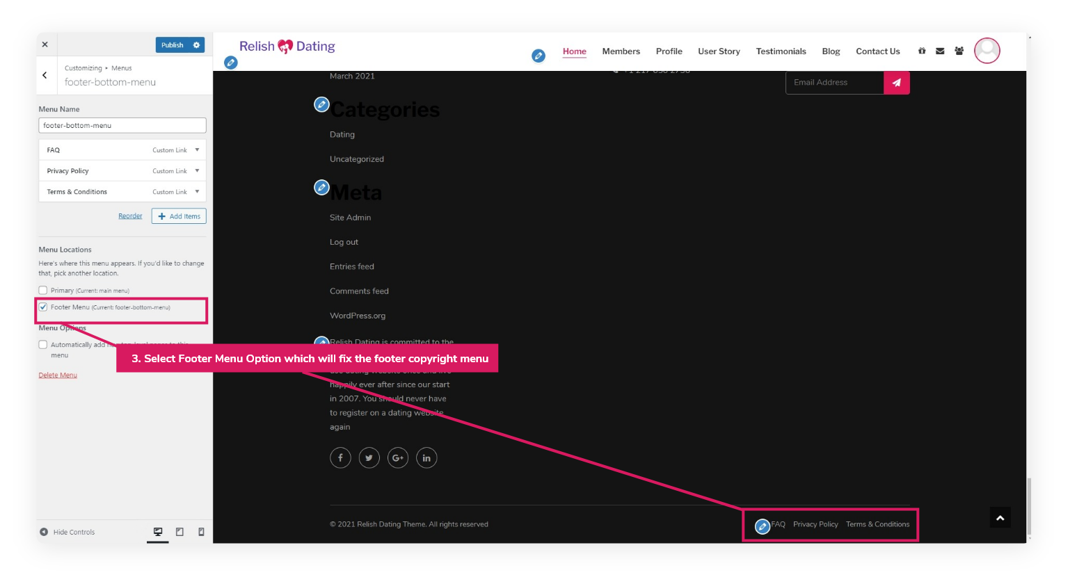This screenshot has width=1068, height=584.
Task: Click the Add Items button
Action: tap(179, 216)
